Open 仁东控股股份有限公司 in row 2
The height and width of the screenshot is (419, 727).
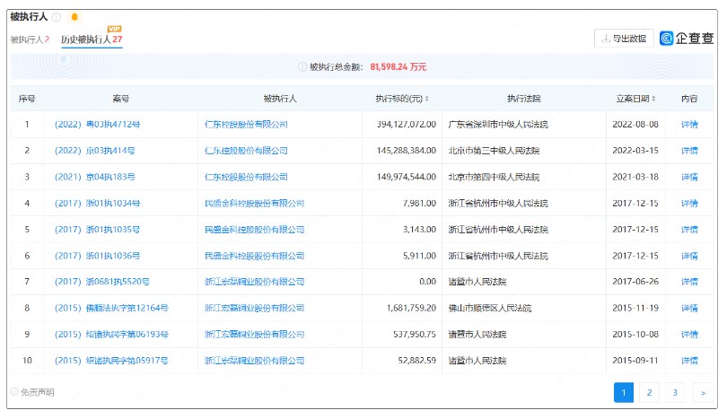tap(246, 151)
